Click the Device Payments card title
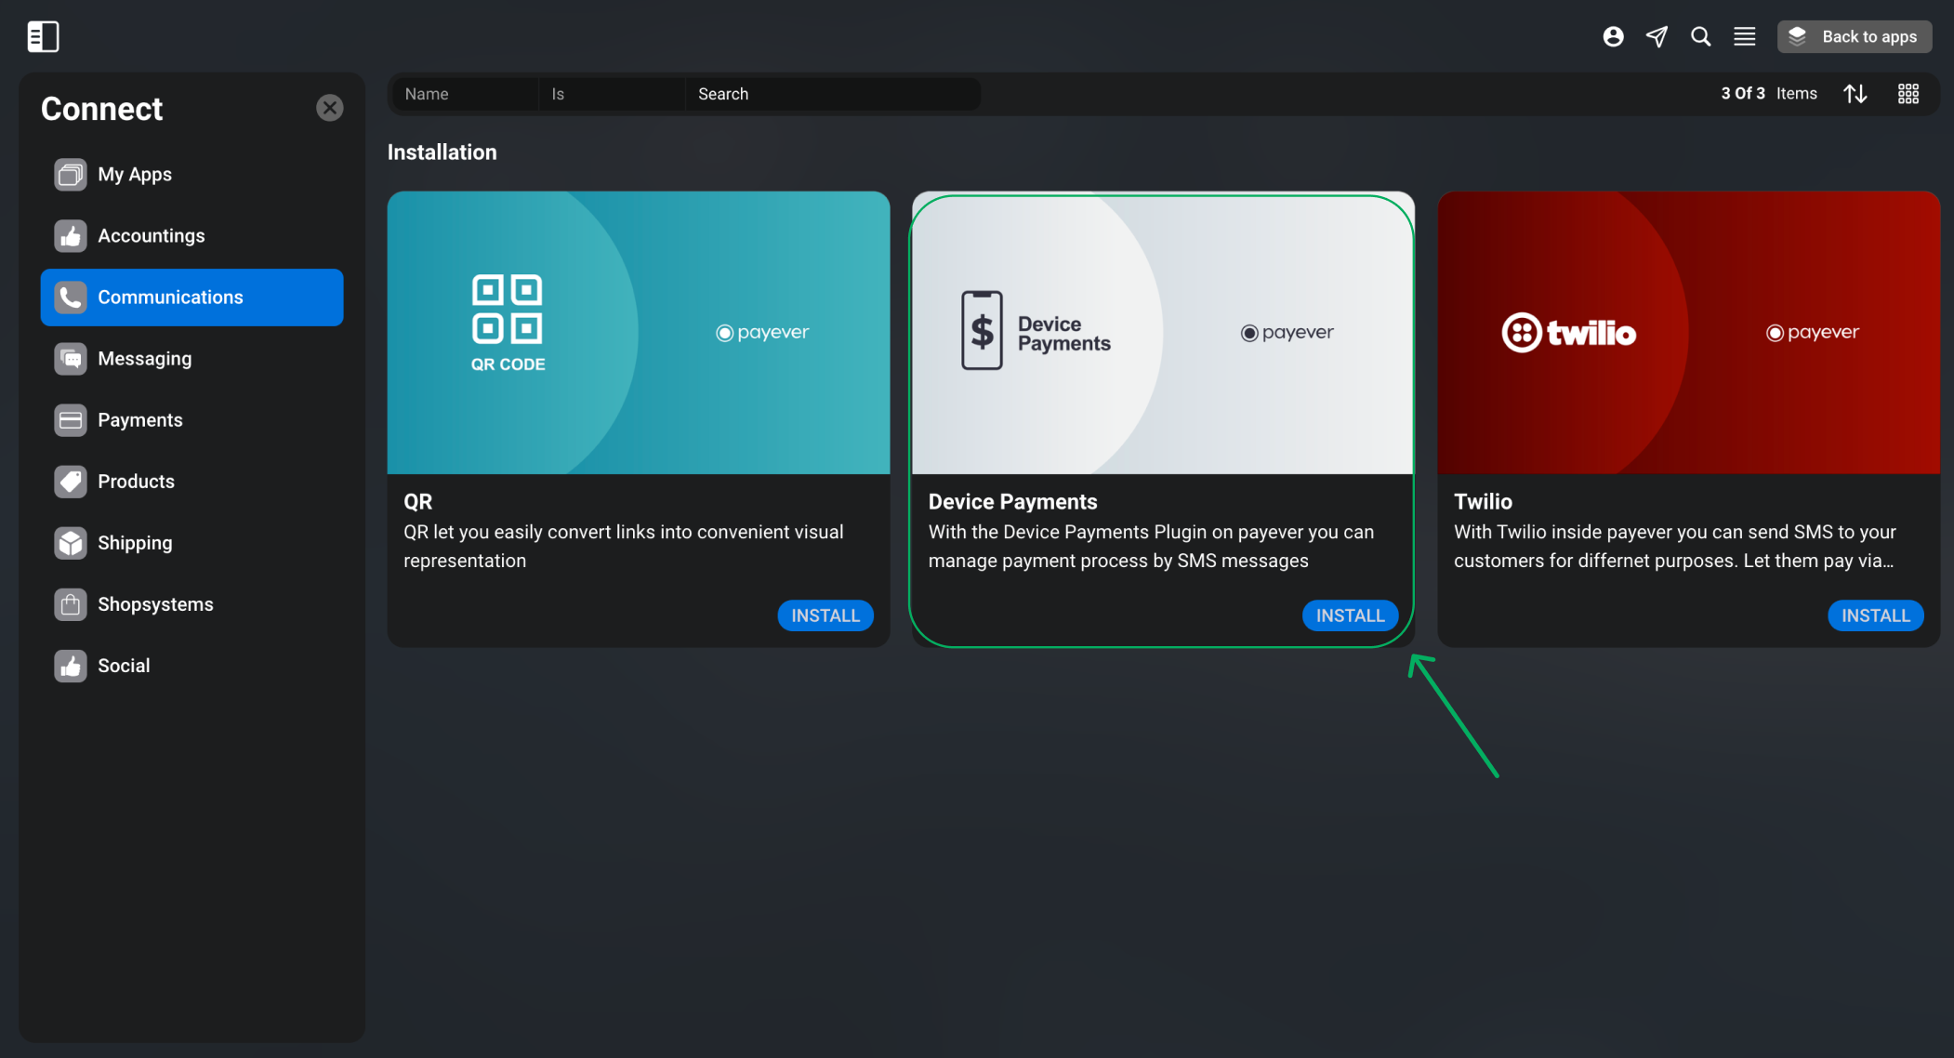Screen dimensions: 1954x1058 pyautogui.click(x=1013, y=502)
